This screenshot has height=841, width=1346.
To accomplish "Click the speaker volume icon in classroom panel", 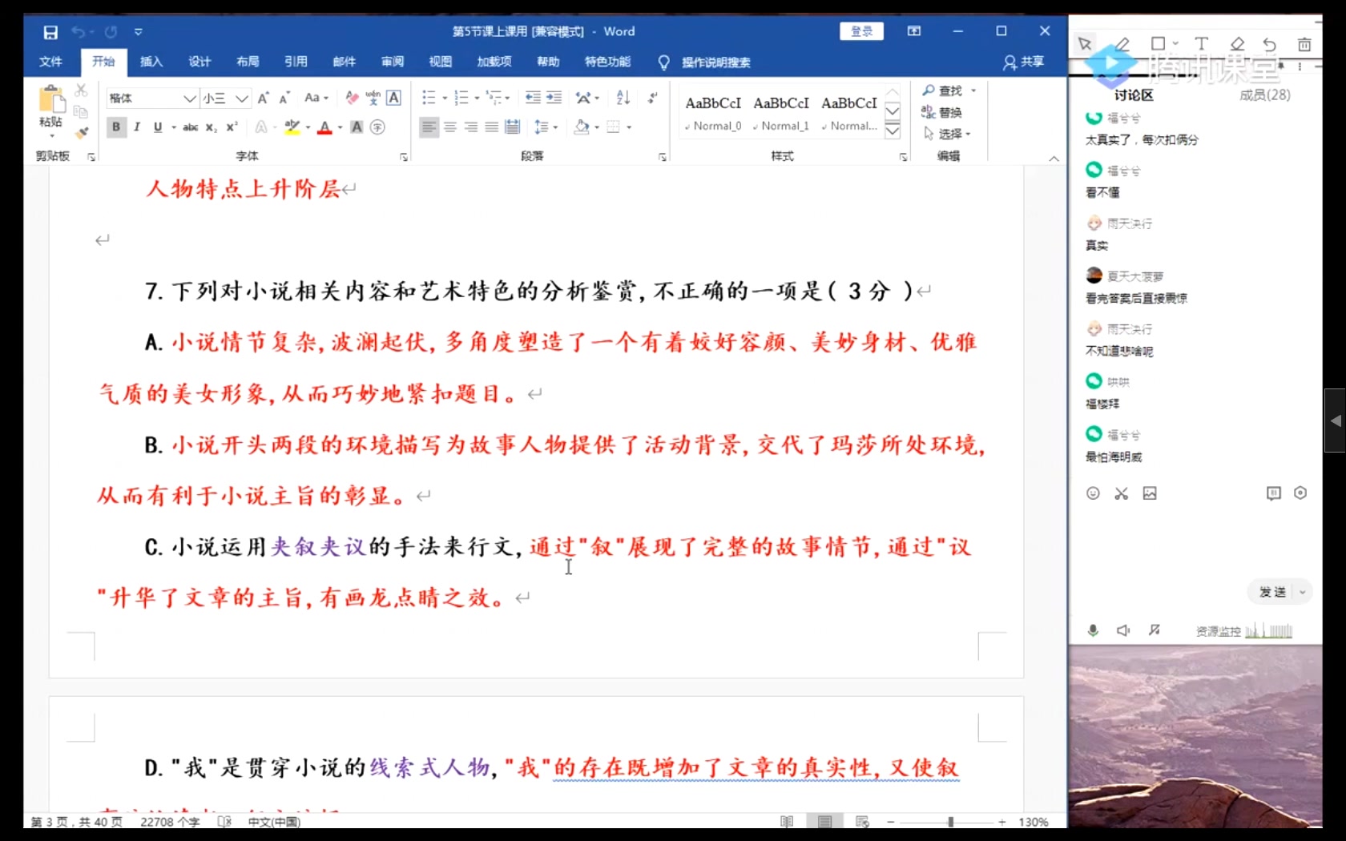I will [1123, 630].
